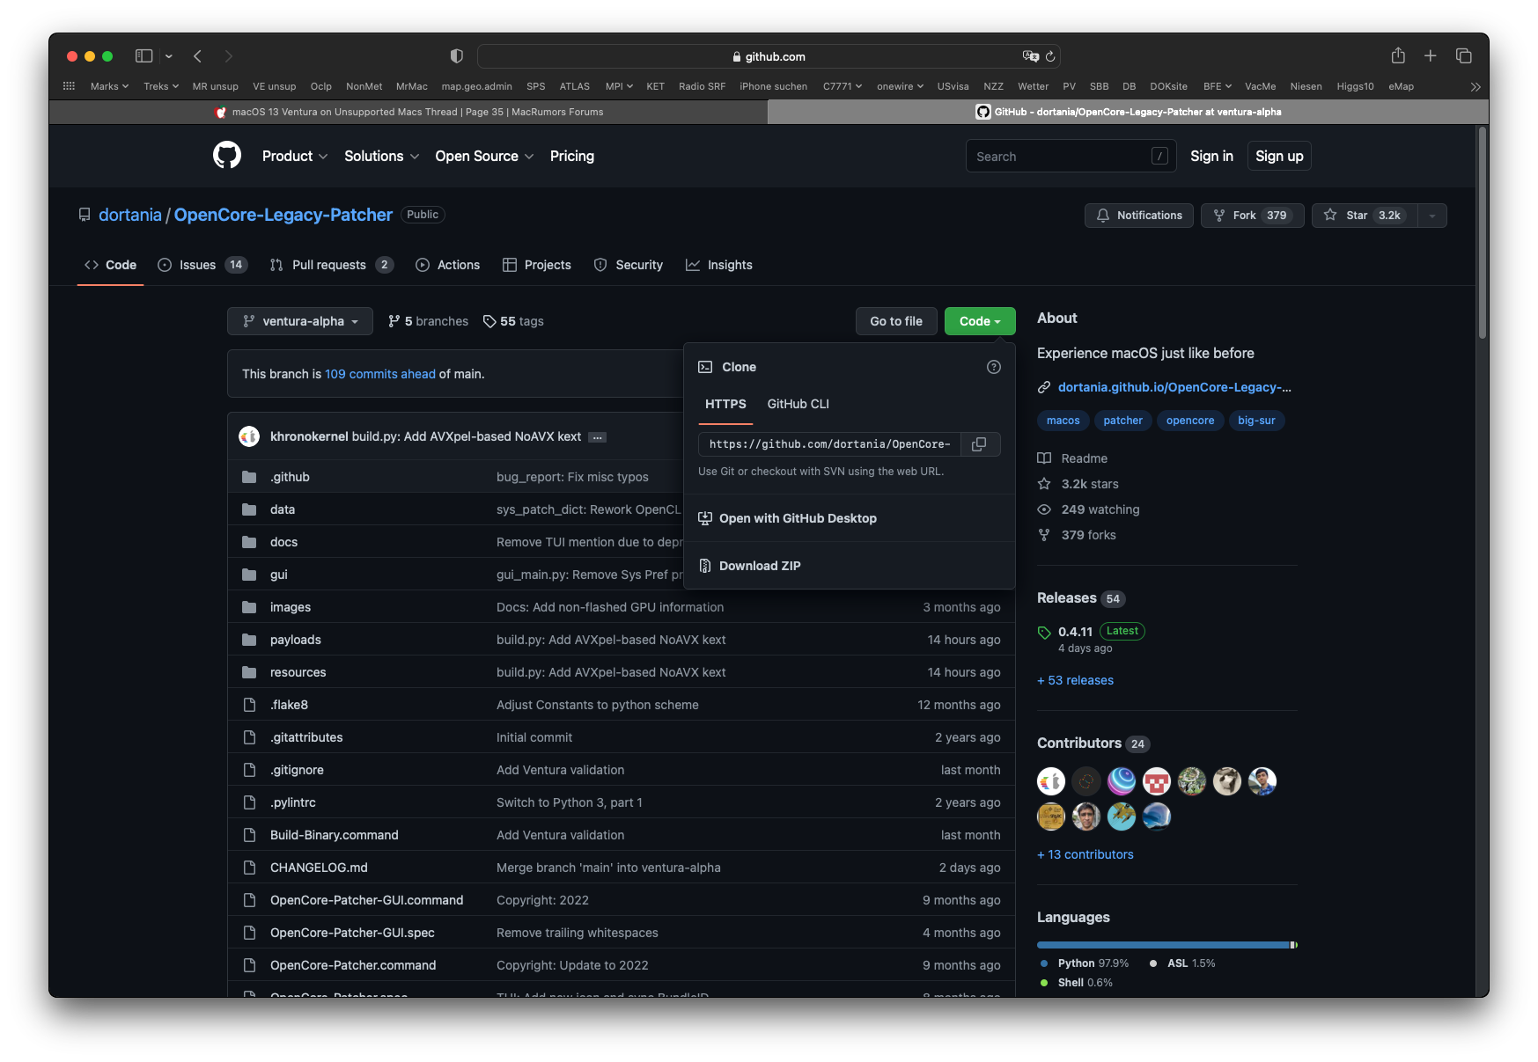Click Safari's Share icon

(x=1398, y=55)
